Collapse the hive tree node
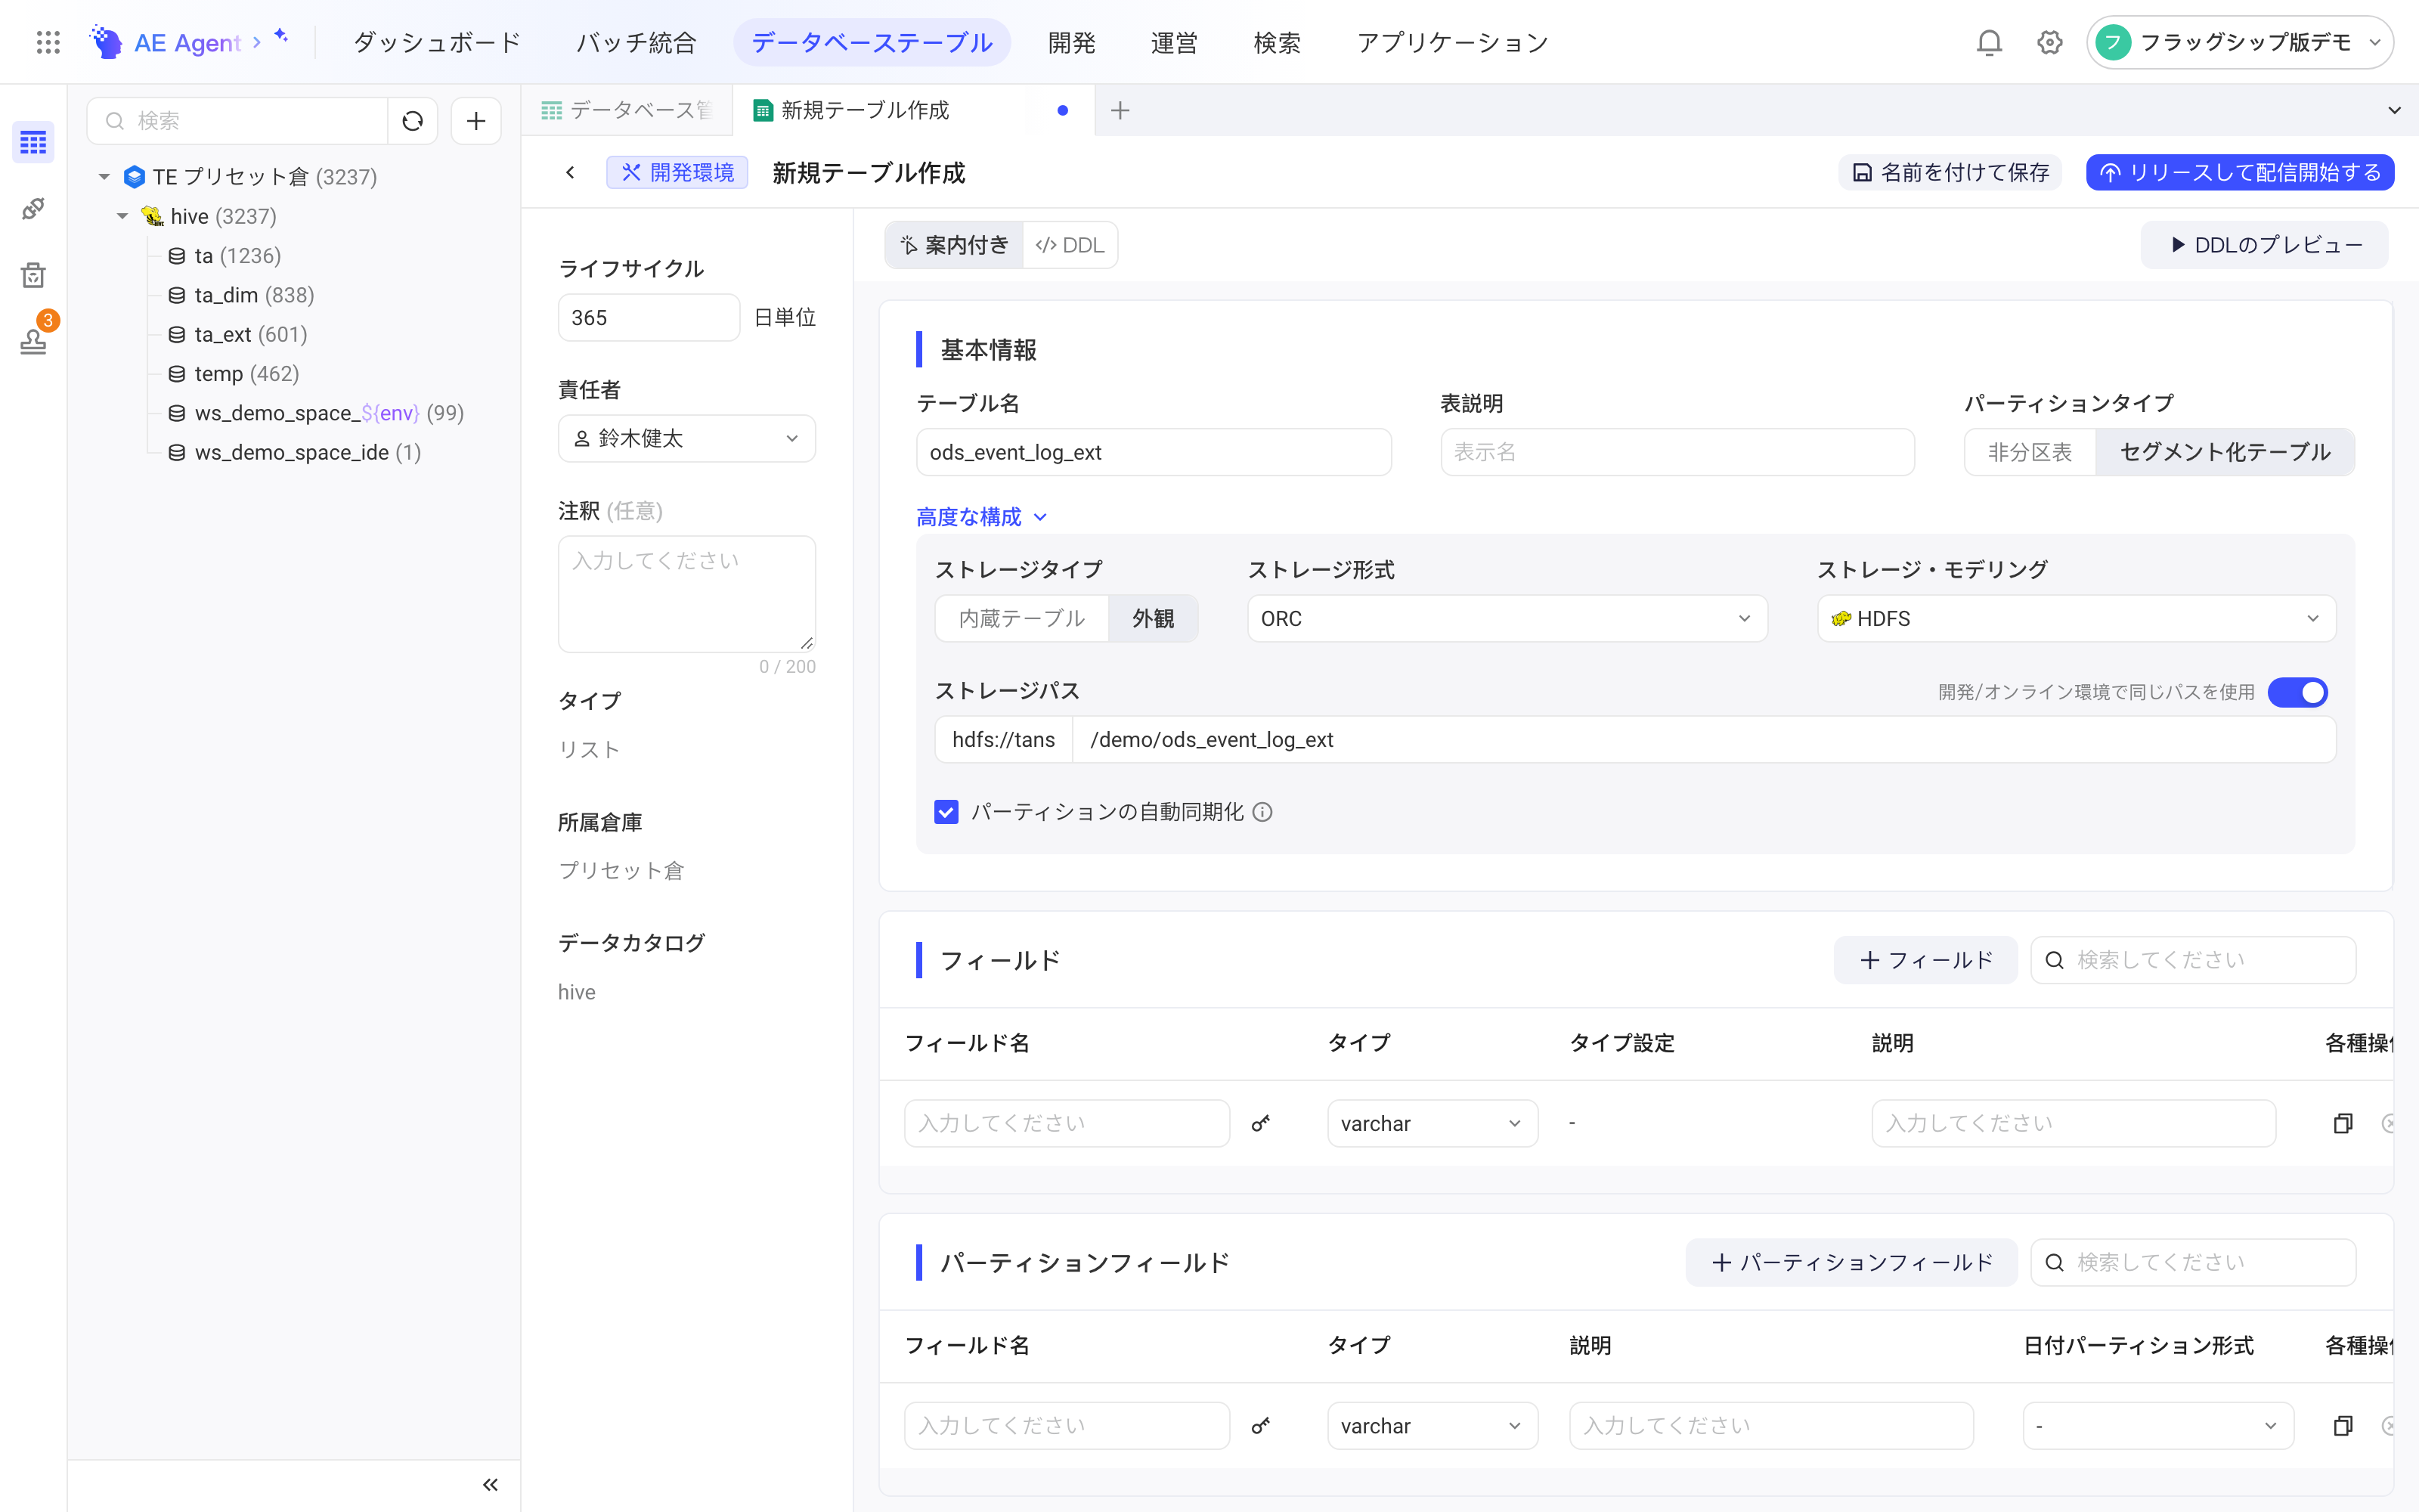 (122, 216)
